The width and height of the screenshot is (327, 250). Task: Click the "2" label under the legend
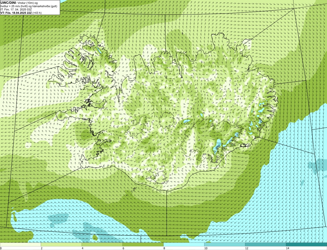[41, 248]
